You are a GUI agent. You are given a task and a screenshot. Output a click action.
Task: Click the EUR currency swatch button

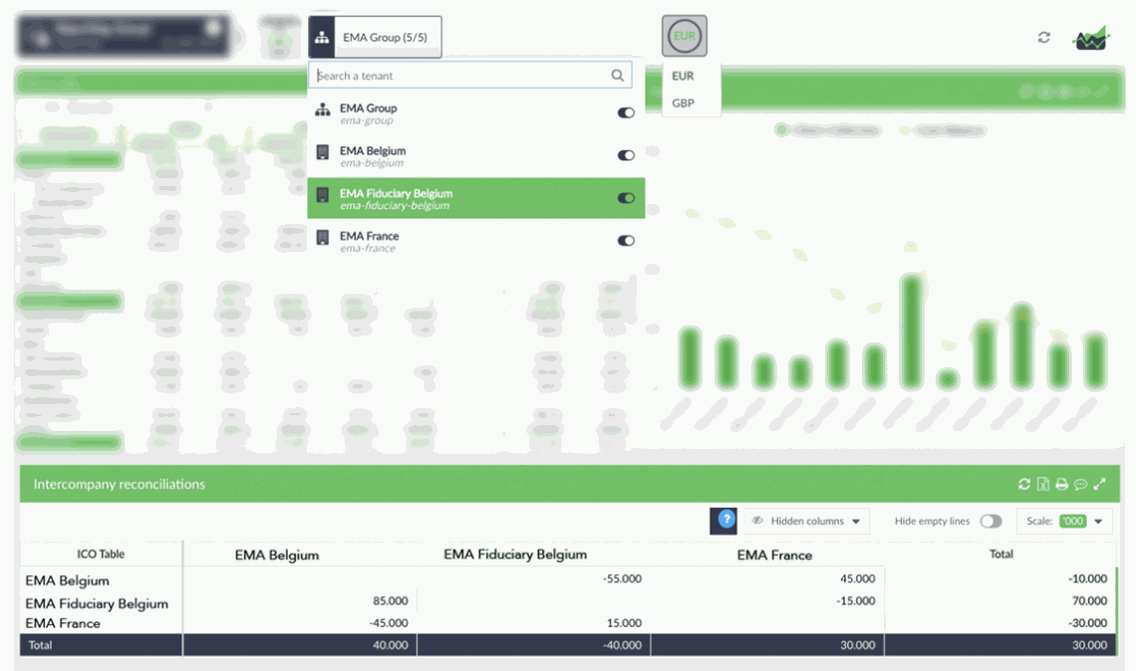[x=685, y=36]
